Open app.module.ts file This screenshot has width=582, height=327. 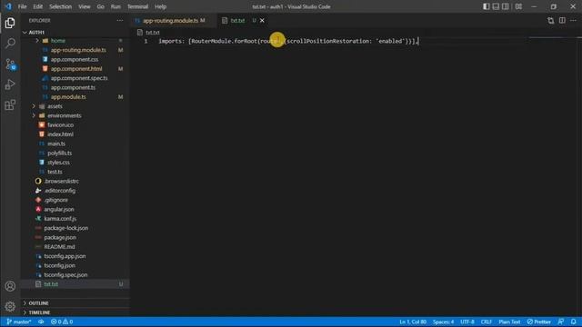[x=68, y=97]
